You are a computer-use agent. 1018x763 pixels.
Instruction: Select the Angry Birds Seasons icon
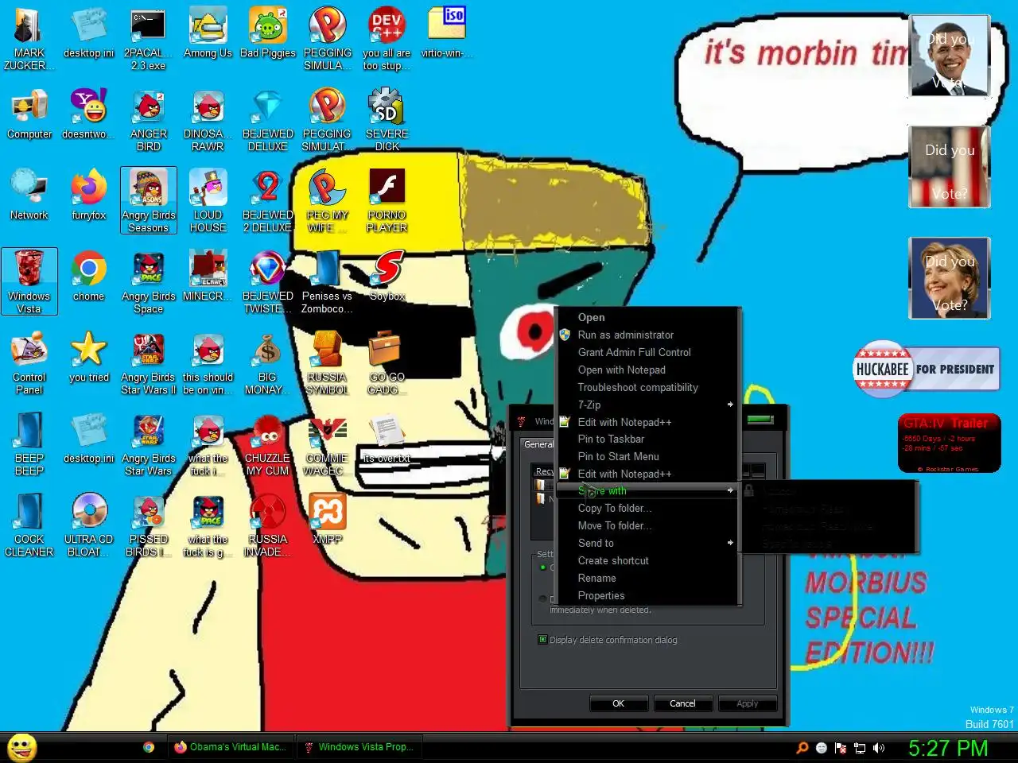[x=148, y=201]
